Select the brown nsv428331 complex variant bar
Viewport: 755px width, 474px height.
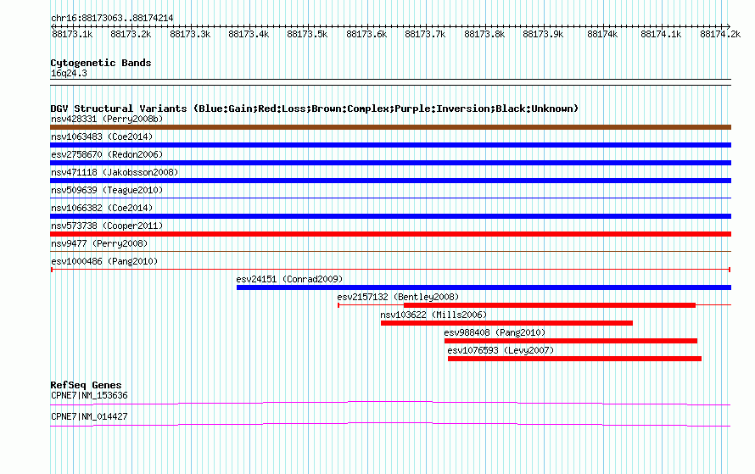[390, 127]
